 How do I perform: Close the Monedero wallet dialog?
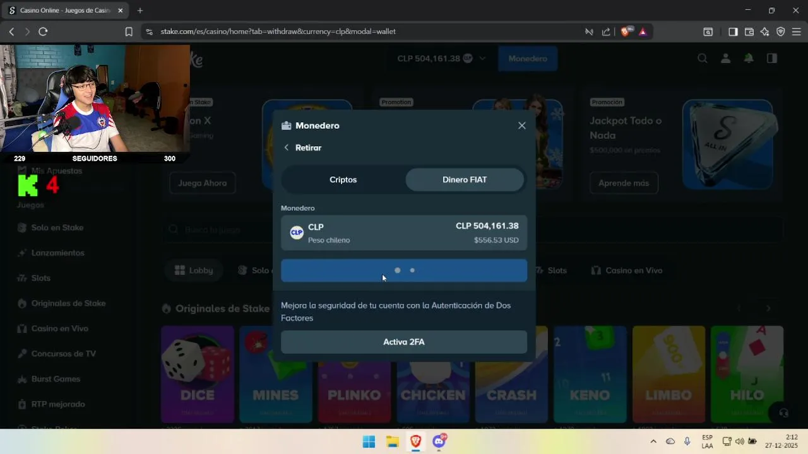pos(522,125)
